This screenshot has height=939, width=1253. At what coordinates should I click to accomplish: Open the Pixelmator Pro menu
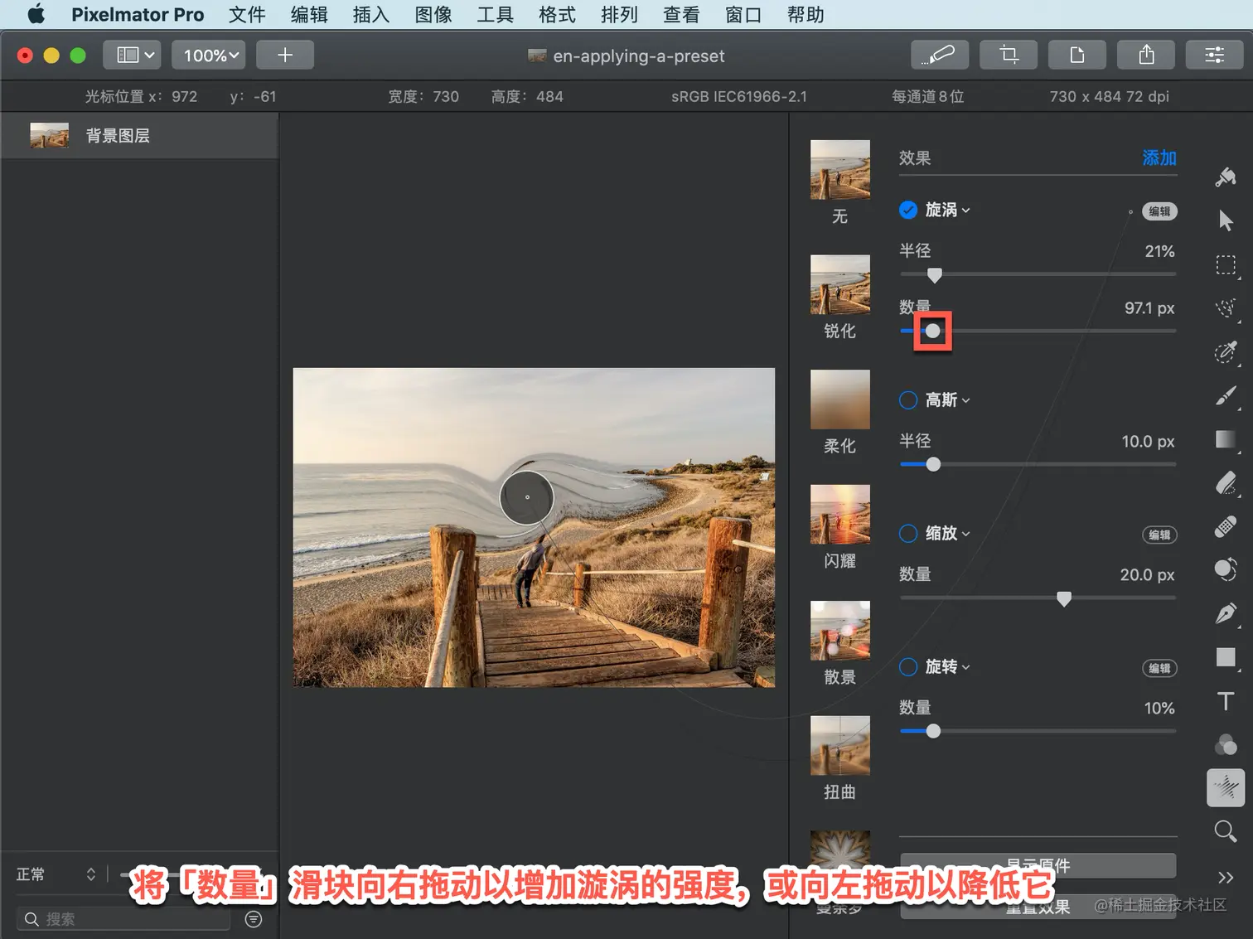138,14
